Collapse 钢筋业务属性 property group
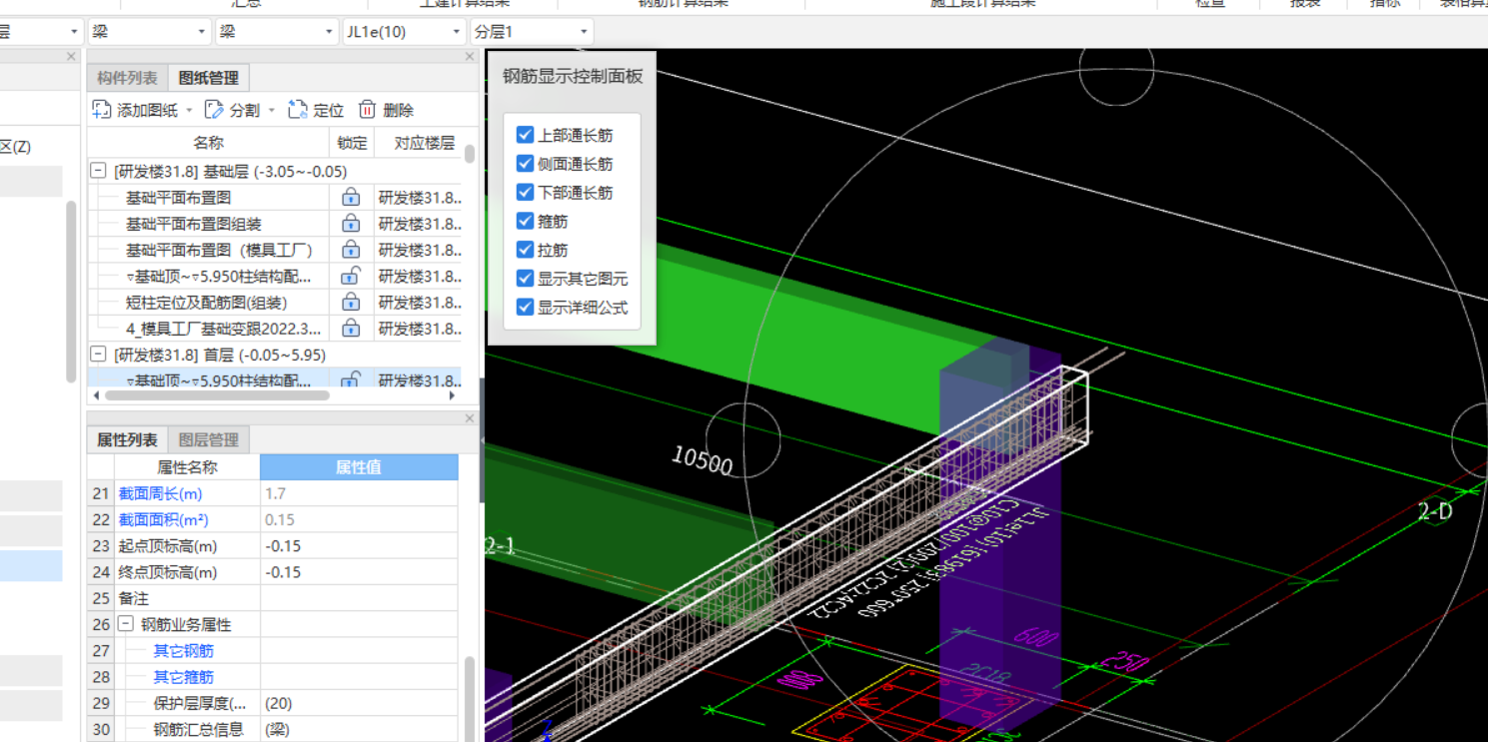The height and width of the screenshot is (742, 1488). tap(125, 624)
